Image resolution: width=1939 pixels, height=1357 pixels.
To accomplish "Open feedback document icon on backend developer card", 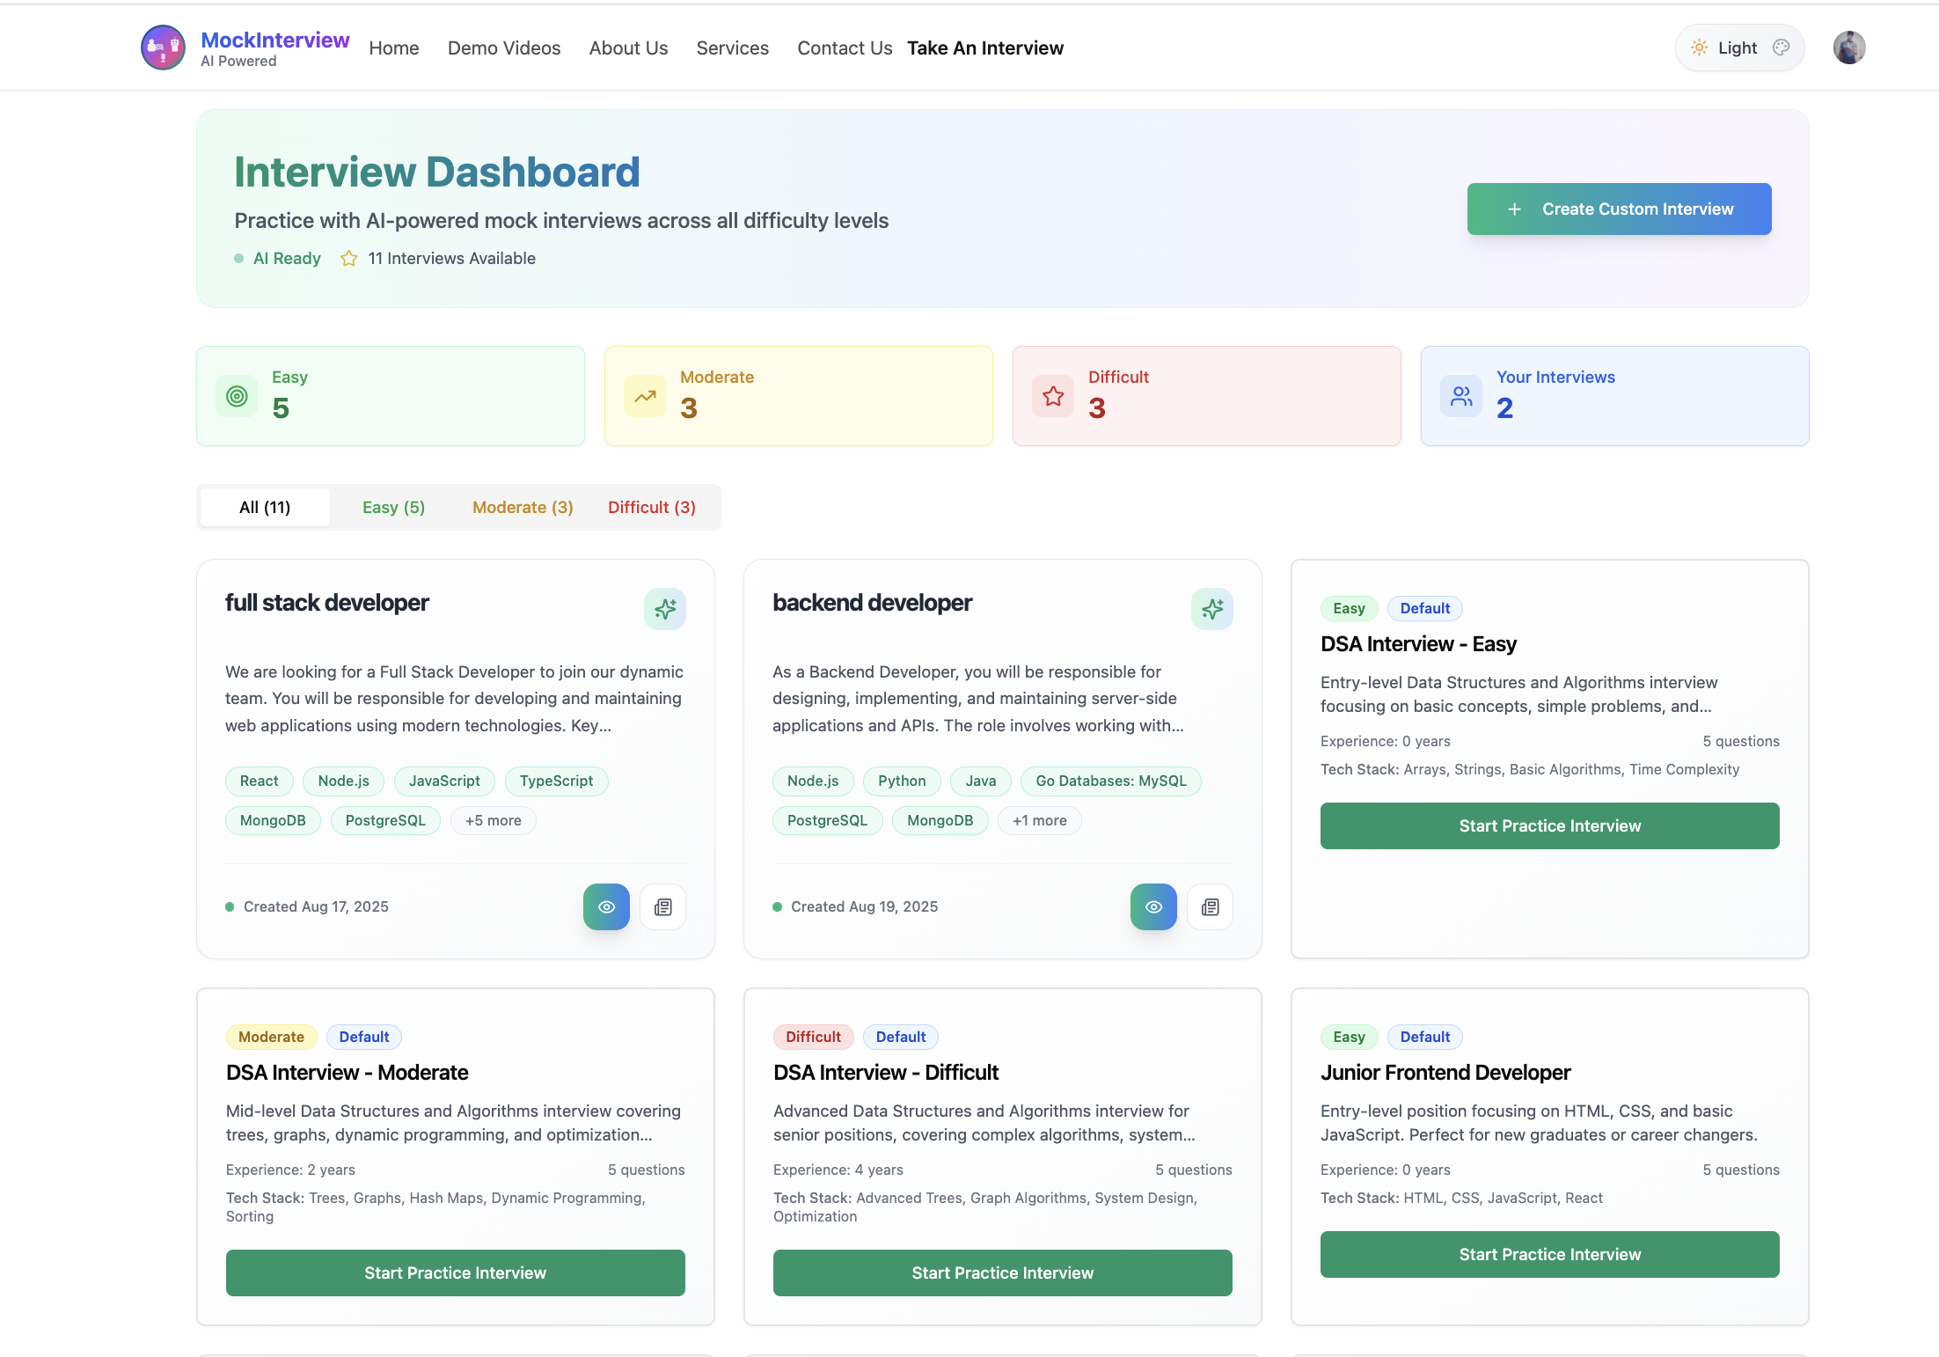I will click(1210, 906).
